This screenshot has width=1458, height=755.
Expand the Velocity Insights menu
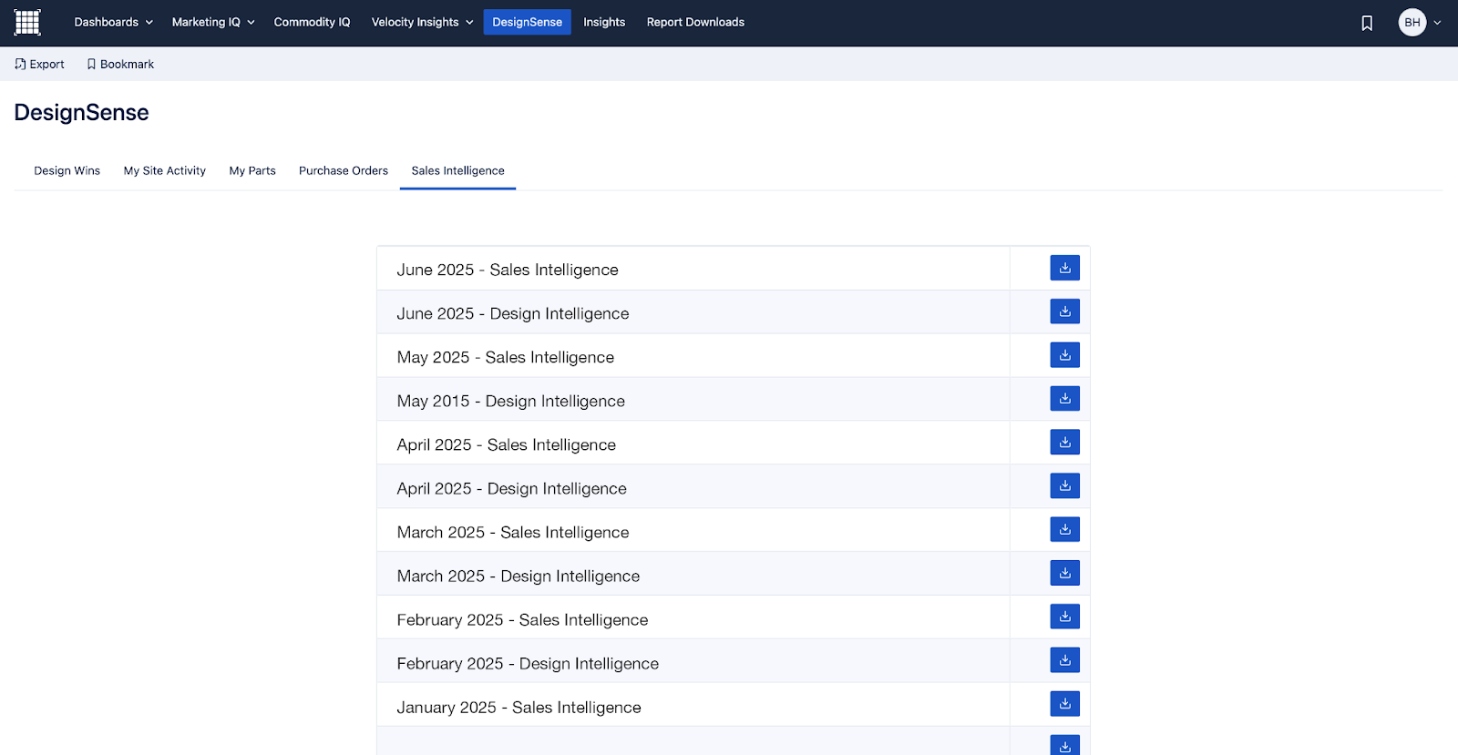point(422,22)
